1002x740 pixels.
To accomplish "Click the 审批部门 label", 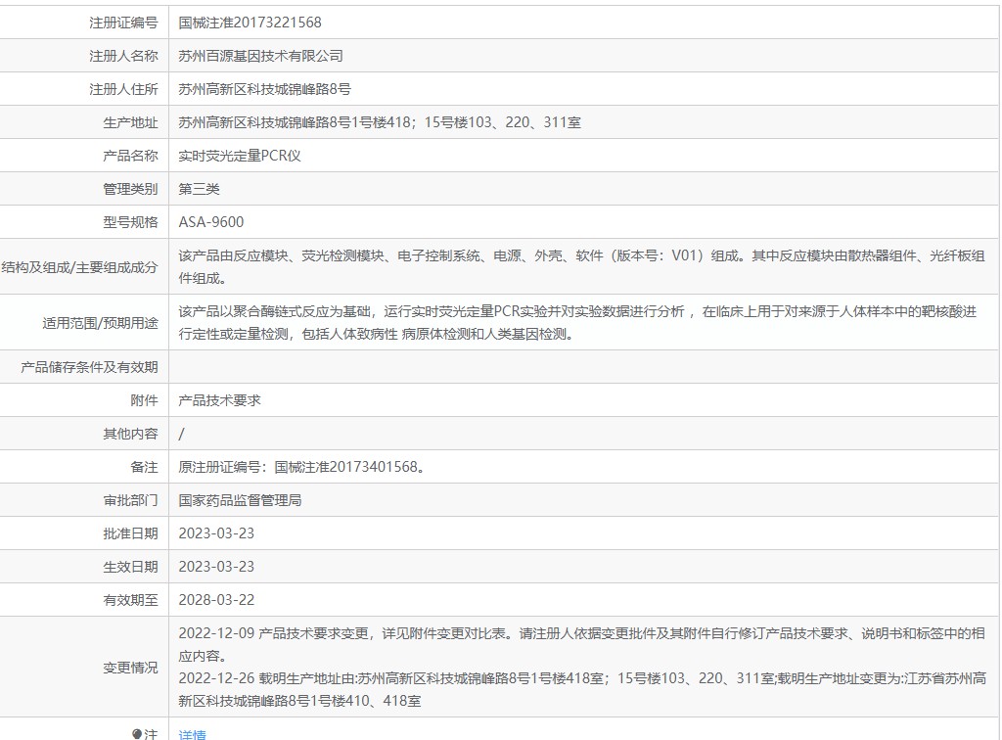I will coord(130,500).
